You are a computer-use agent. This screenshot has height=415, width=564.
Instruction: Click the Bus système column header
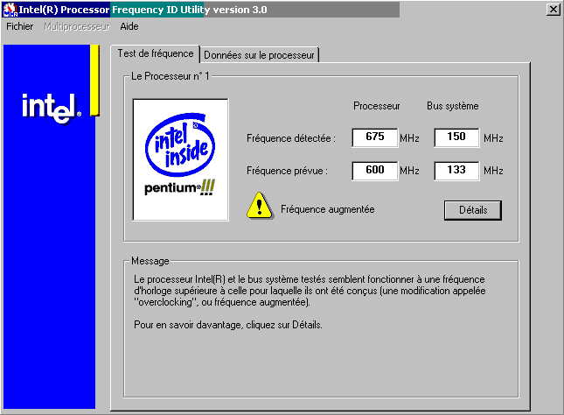pyautogui.click(x=452, y=106)
